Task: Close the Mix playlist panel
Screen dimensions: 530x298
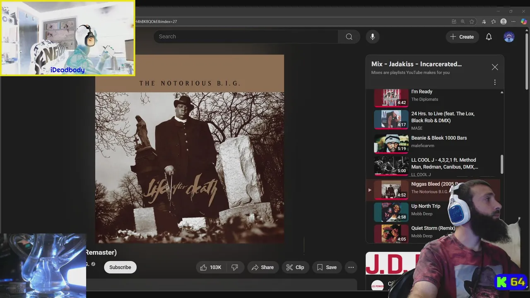Action: point(495,67)
